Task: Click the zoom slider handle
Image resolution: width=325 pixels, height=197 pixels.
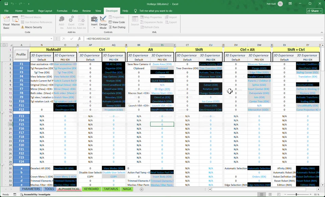Action: (x=297, y=194)
